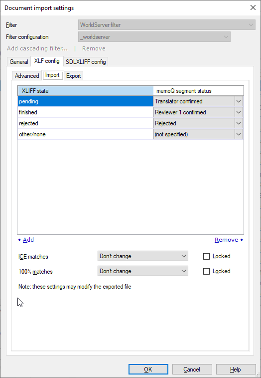Select the finished XLIFF state row
This screenshot has width=261, height=378.
point(85,112)
